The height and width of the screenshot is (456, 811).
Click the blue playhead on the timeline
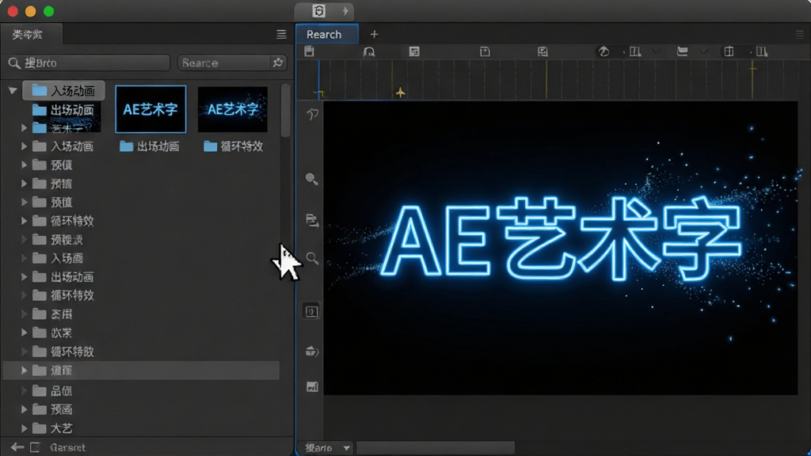pyautogui.click(x=318, y=80)
